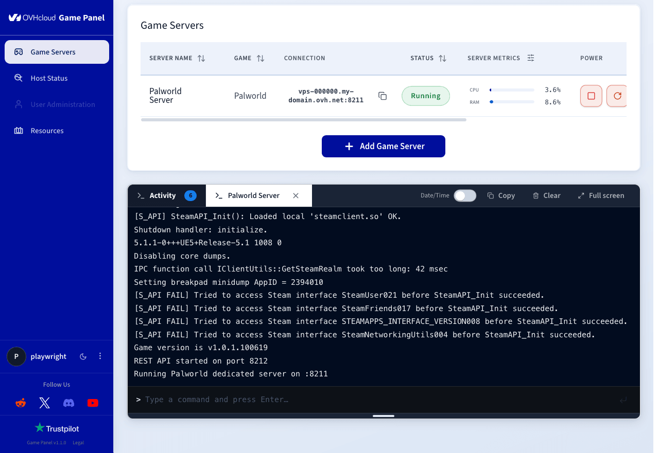Open the X social link
Viewport: 659px width, 453px height.
tap(45, 403)
